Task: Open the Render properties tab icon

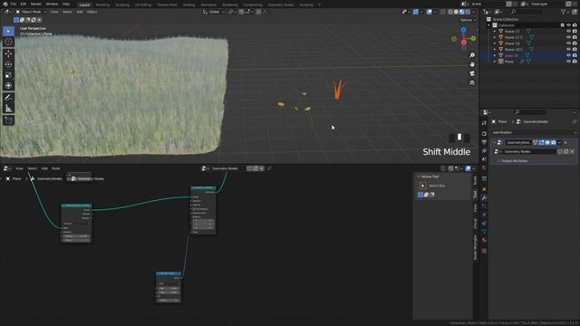Action: coord(484,133)
